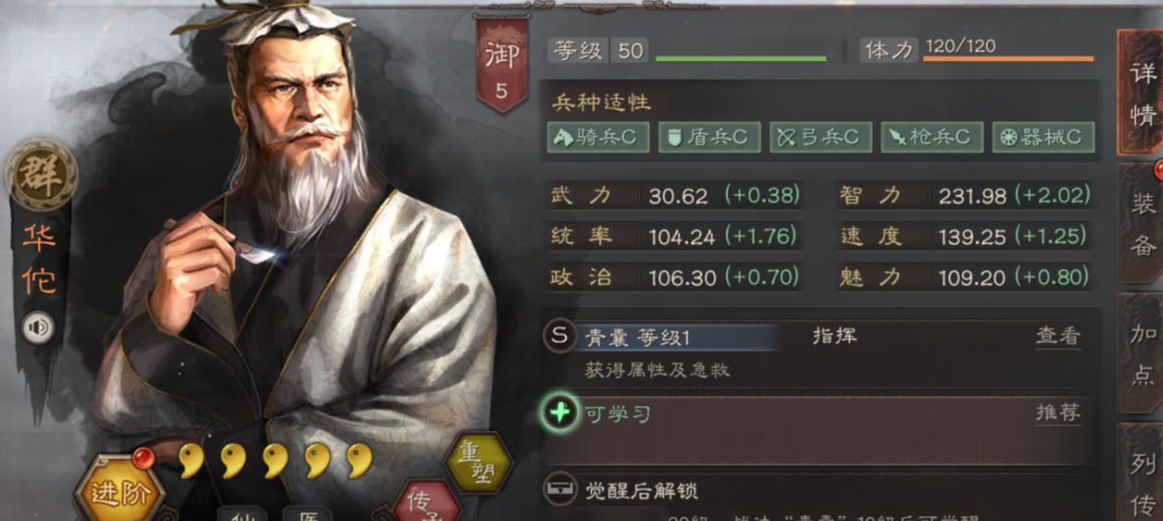Select the 器械C siege aptitude icon
Image resolution: width=1163 pixels, height=521 pixels.
point(1043,137)
